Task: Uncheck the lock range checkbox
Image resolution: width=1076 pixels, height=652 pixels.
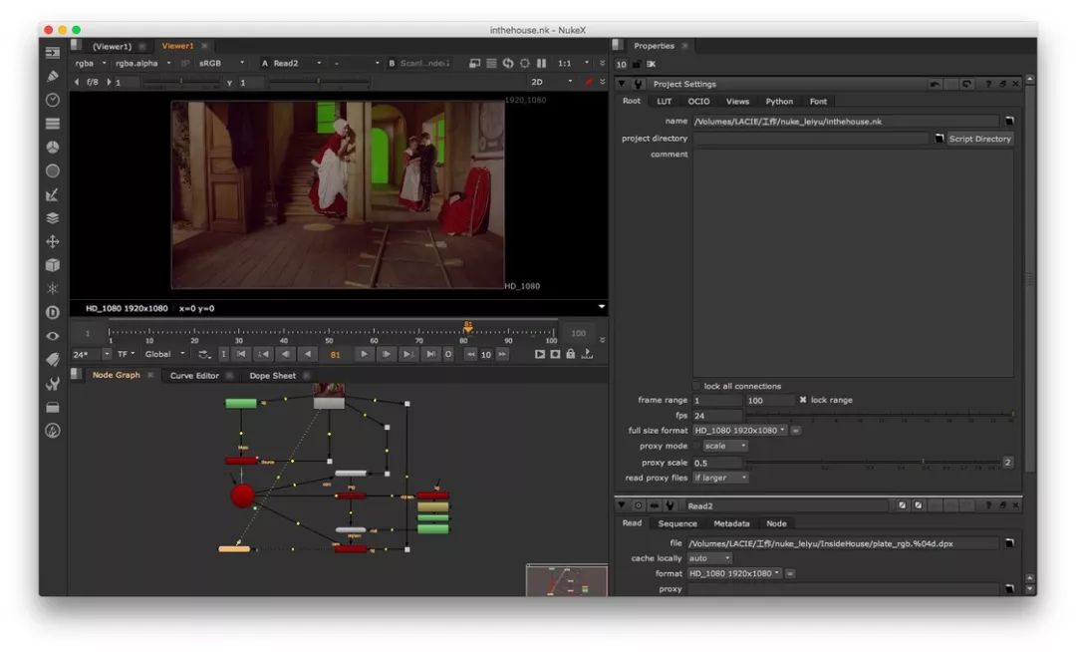Action: point(803,400)
